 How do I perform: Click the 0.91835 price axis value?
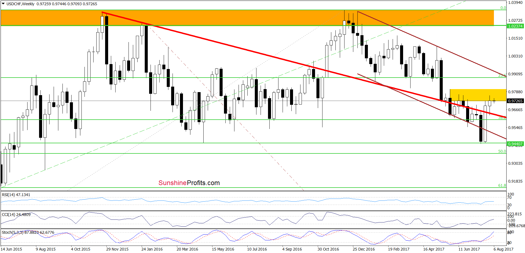click(515, 181)
